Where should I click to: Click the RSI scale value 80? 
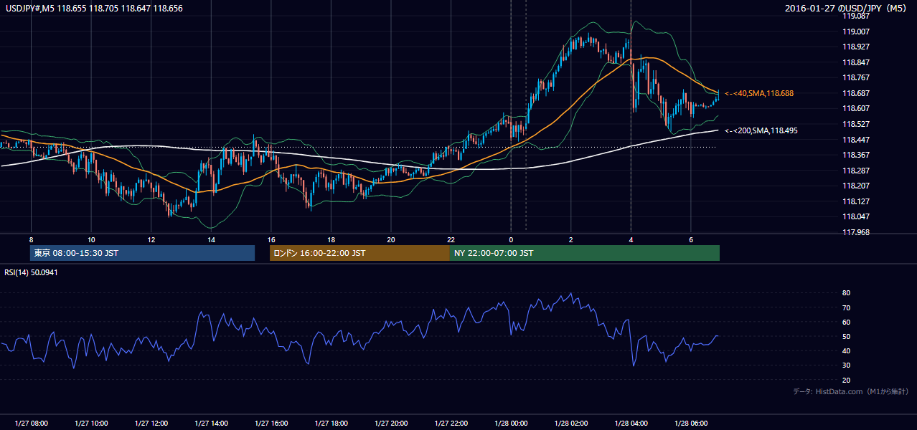click(846, 293)
